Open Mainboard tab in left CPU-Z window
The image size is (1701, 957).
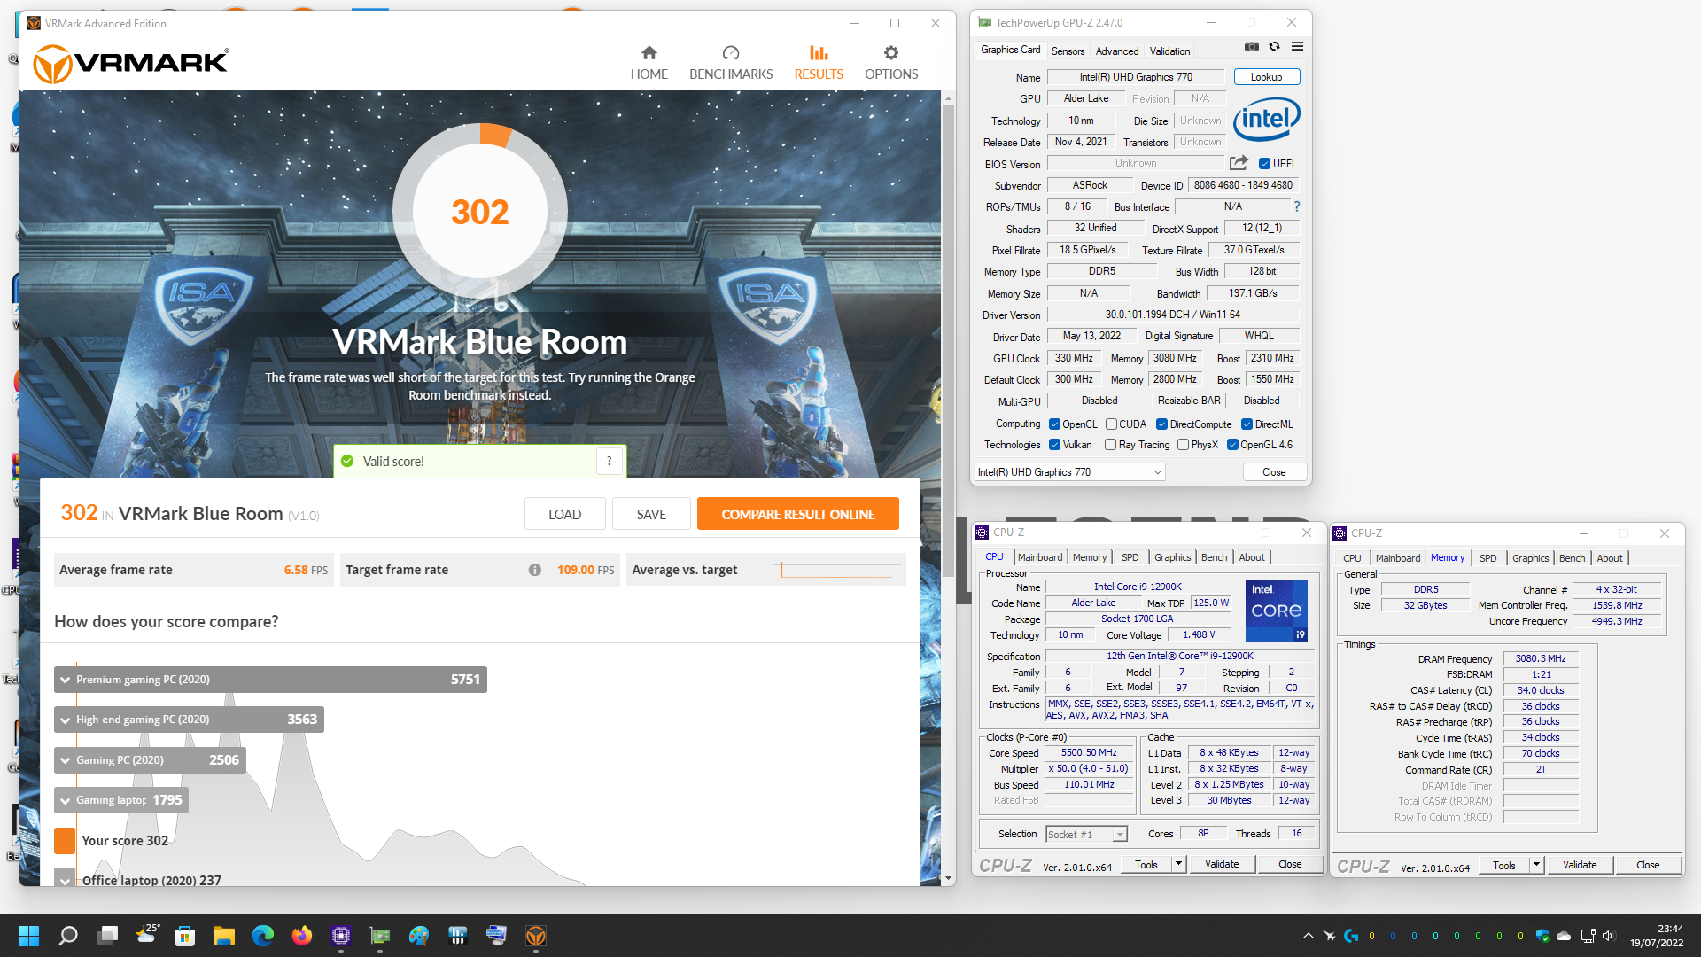(x=1040, y=557)
